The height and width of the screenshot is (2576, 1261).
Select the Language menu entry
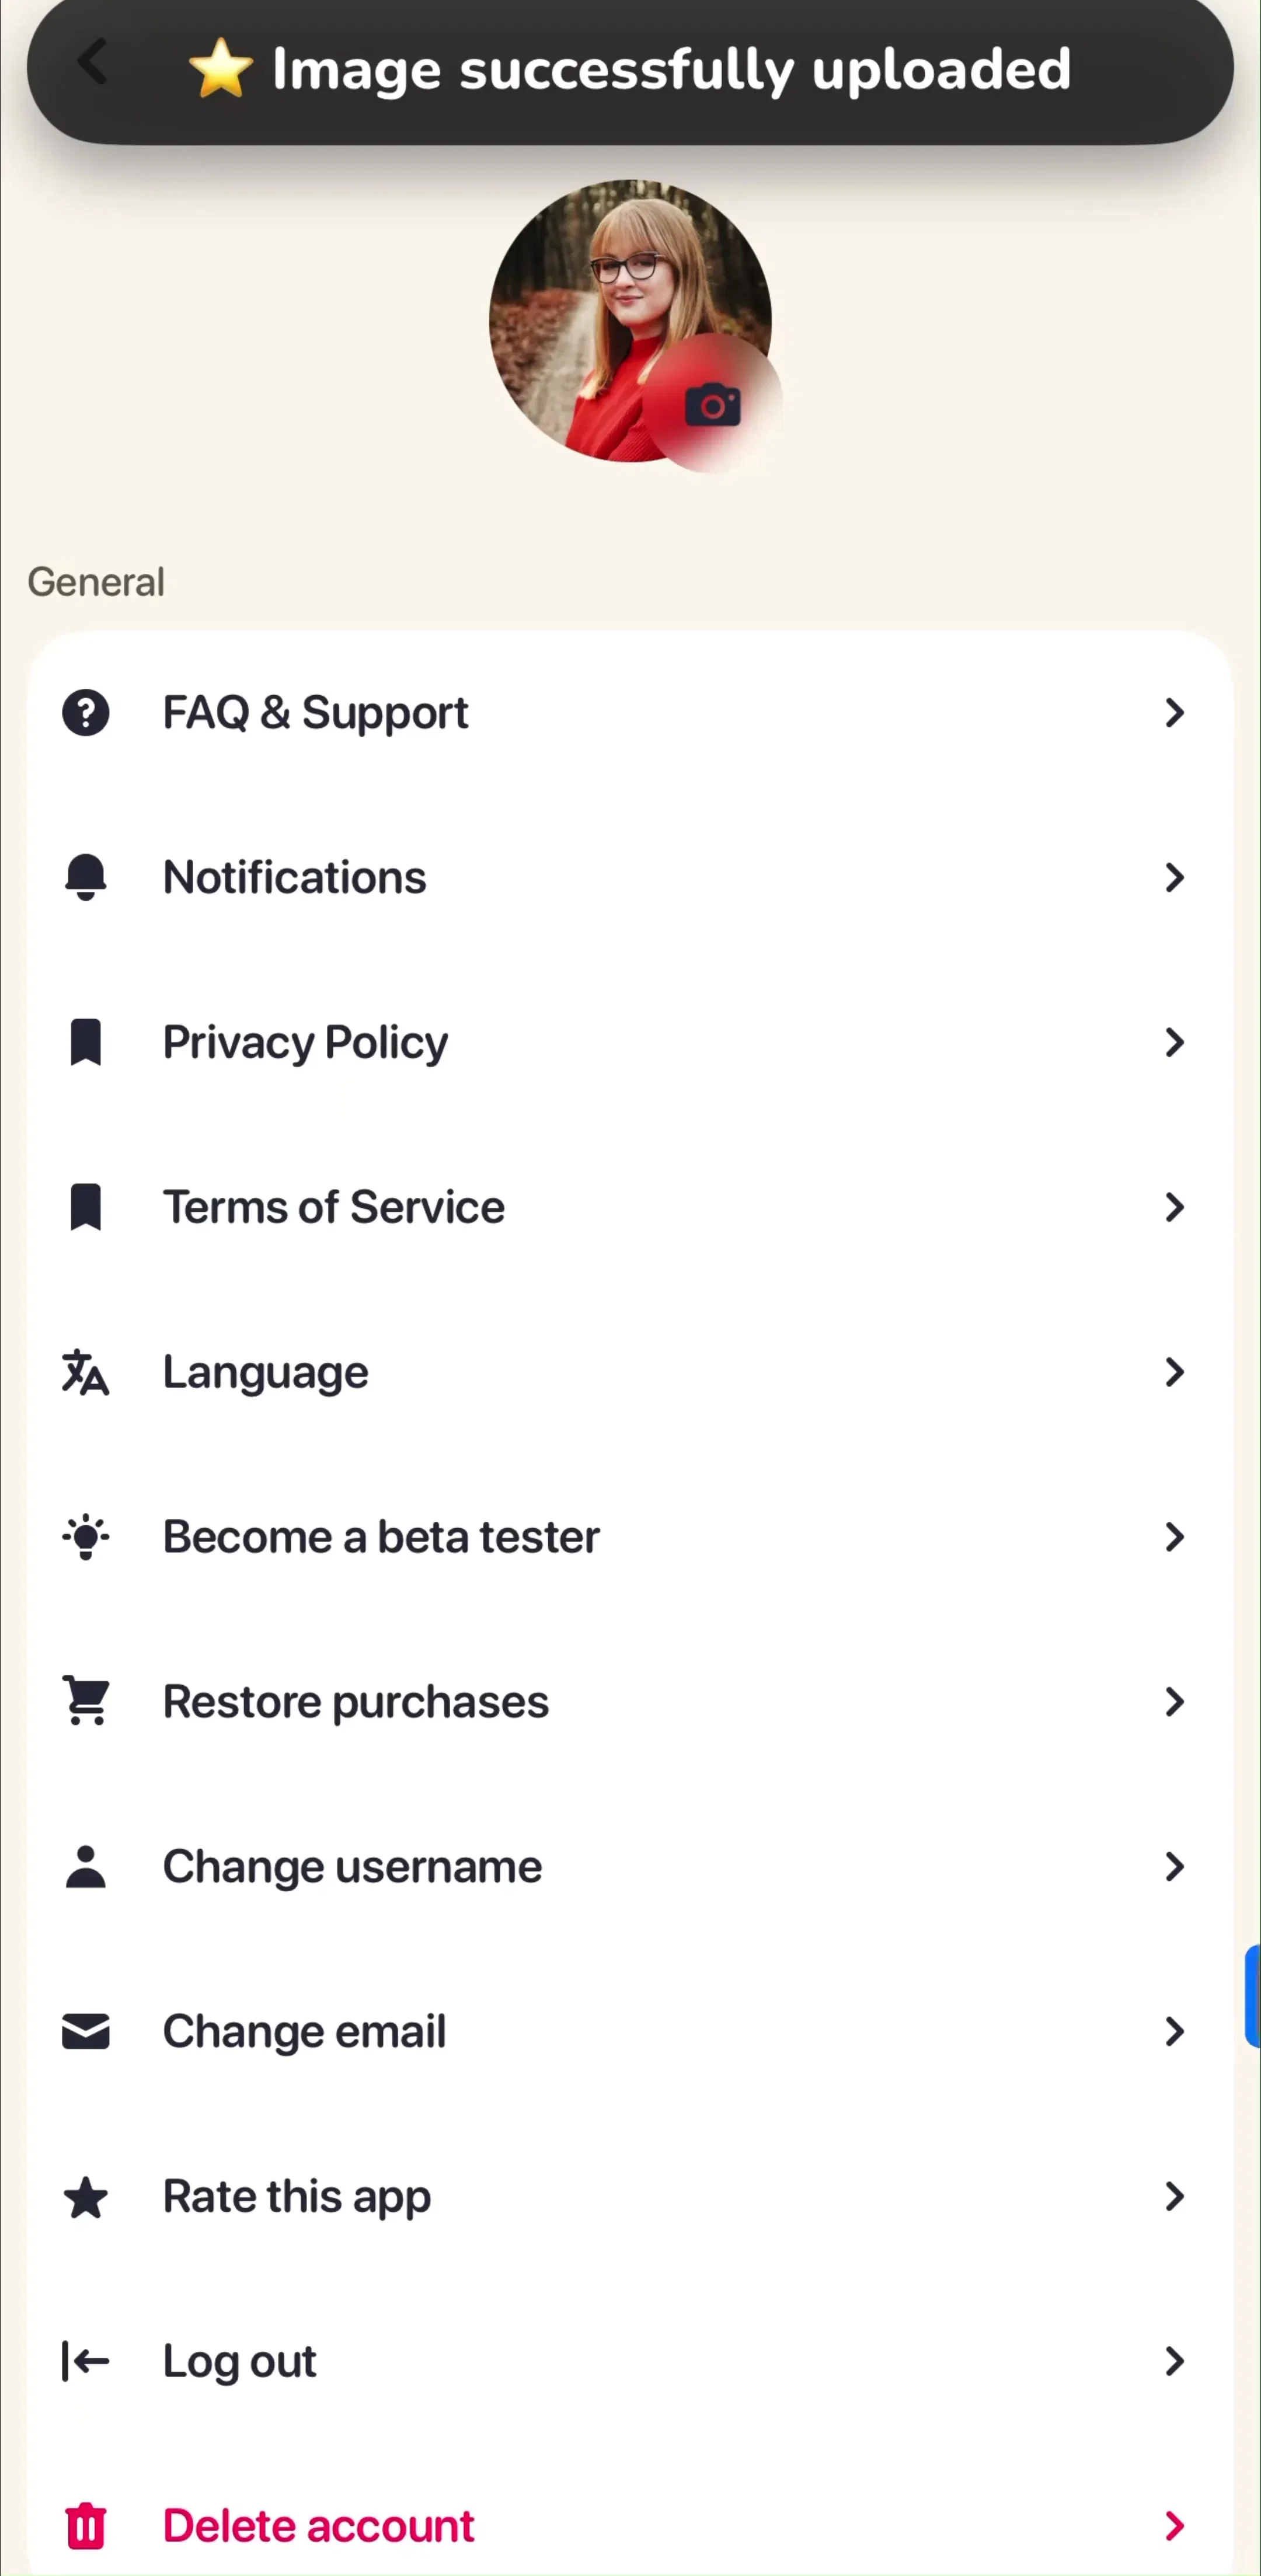pos(630,1372)
